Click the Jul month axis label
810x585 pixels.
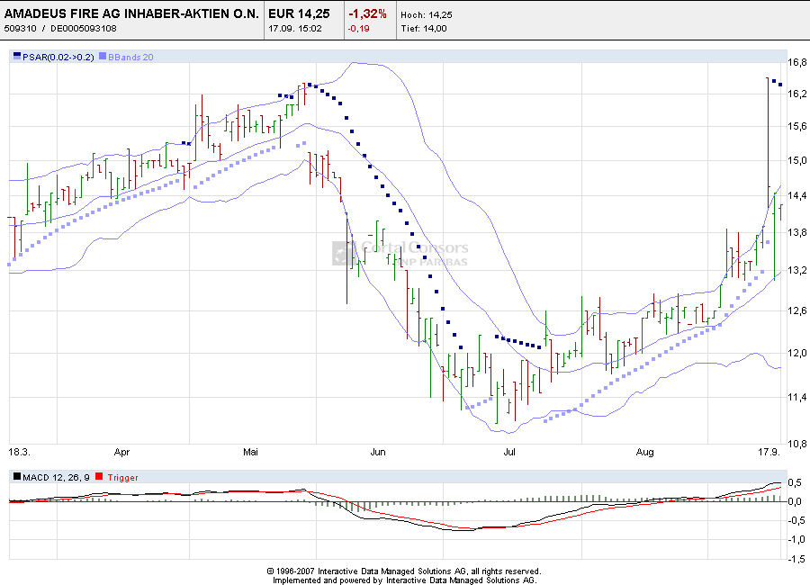pos(509,452)
